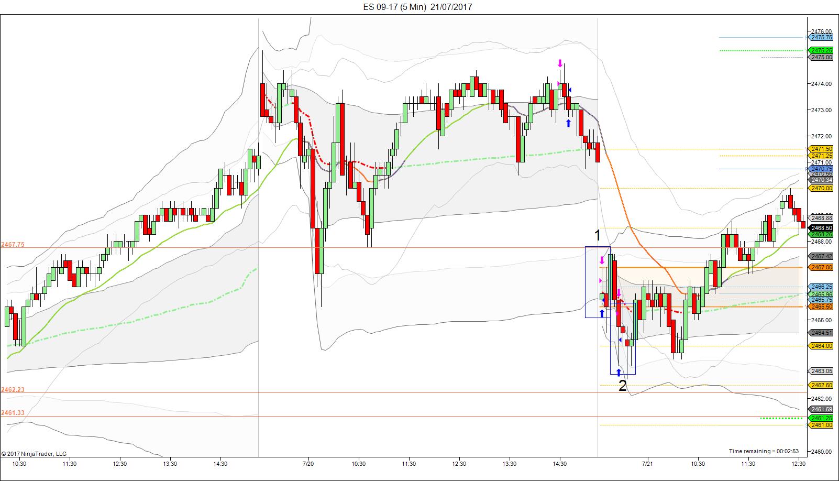Click the magenta down arrow above the 14:30 high
Viewport: 839px width, 481px height.
pyautogui.click(x=560, y=63)
